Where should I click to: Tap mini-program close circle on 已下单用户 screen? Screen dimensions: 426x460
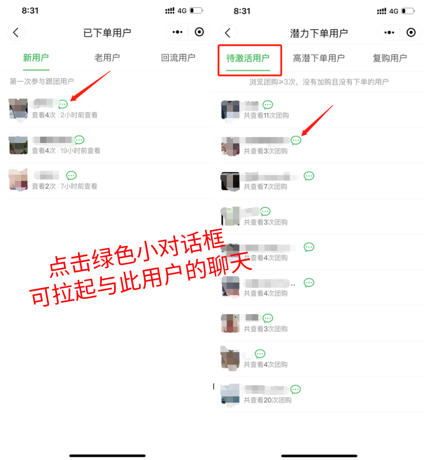click(199, 32)
